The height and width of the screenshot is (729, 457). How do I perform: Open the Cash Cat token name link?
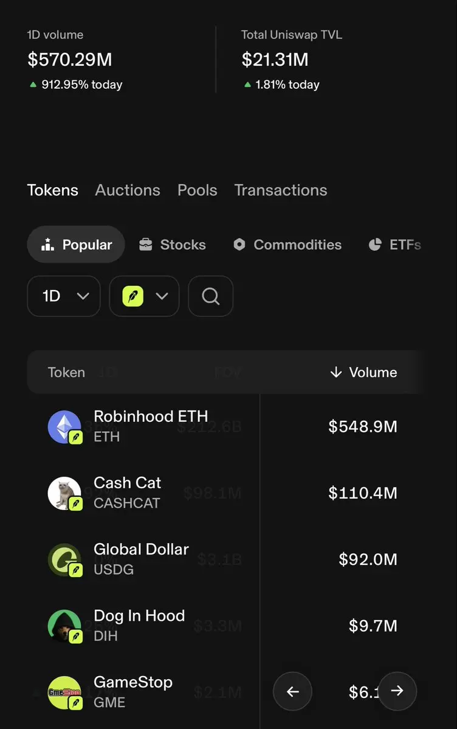pyautogui.click(x=128, y=483)
